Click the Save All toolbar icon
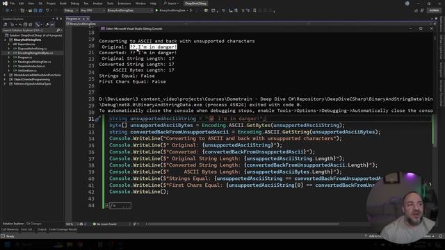 pyautogui.click(x=40, y=10)
